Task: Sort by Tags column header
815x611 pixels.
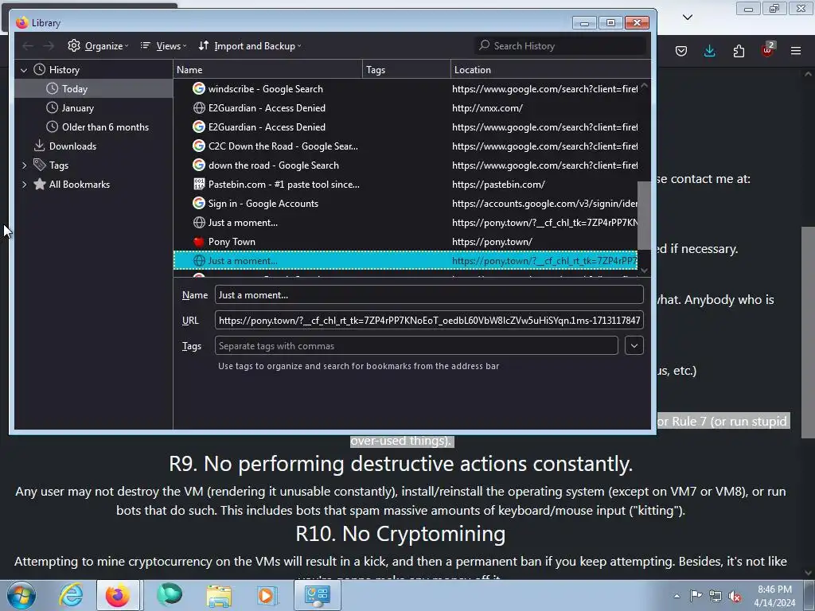Action: pyautogui.click(x=407, y=70)
